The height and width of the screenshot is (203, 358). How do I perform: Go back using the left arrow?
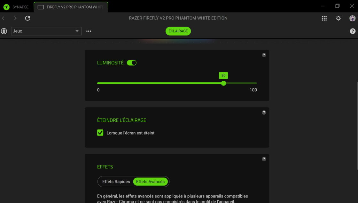(x=4, y=18)
